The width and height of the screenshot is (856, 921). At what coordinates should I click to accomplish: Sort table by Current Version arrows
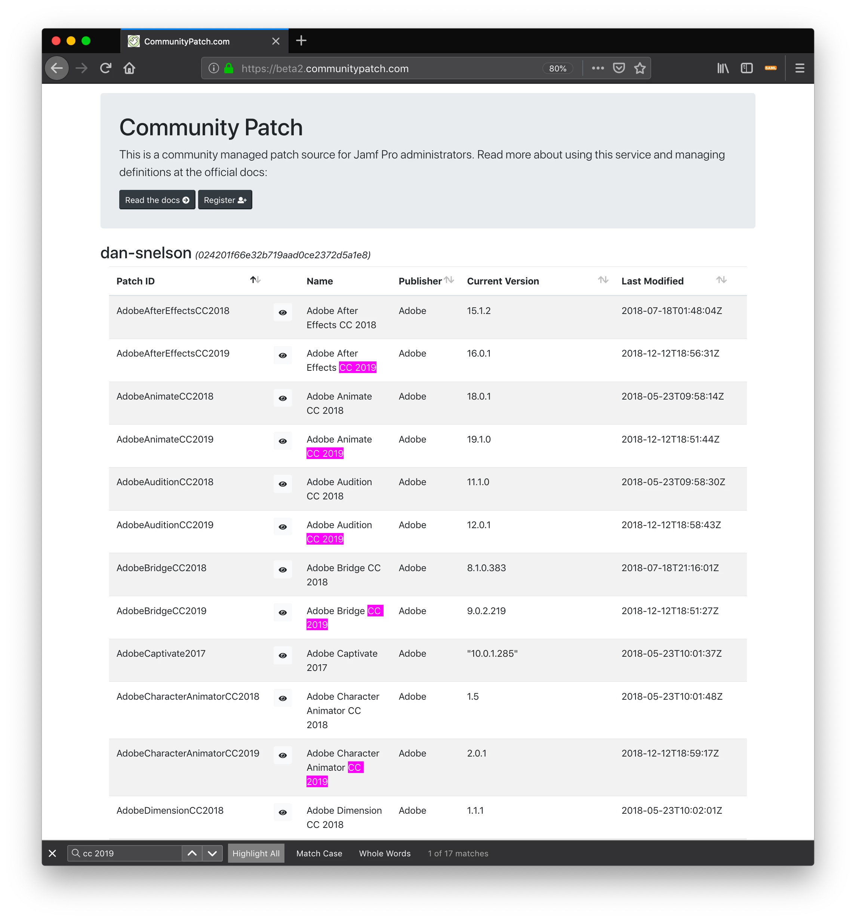[x=603, y=280]
